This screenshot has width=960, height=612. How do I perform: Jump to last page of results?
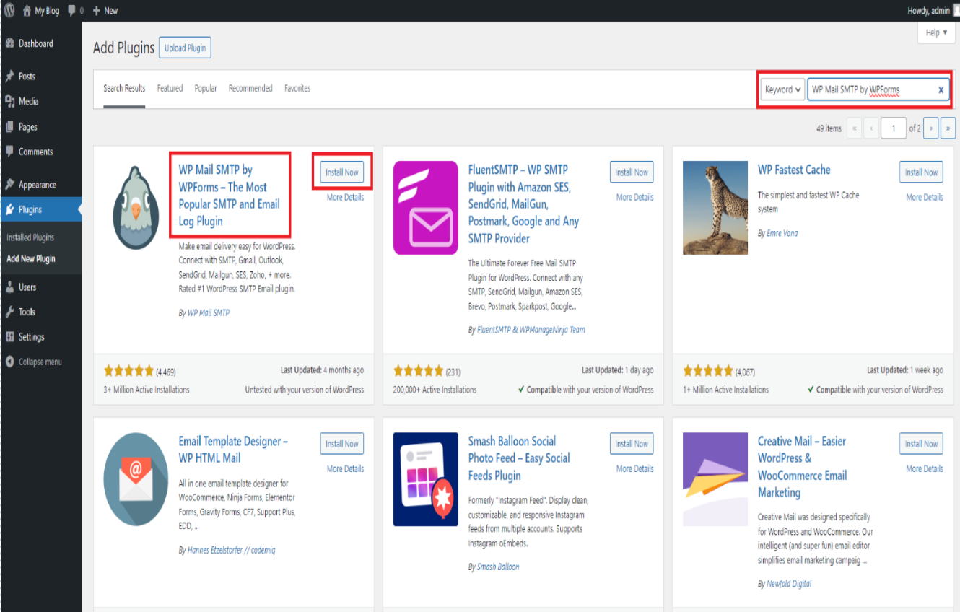(948, 128)
